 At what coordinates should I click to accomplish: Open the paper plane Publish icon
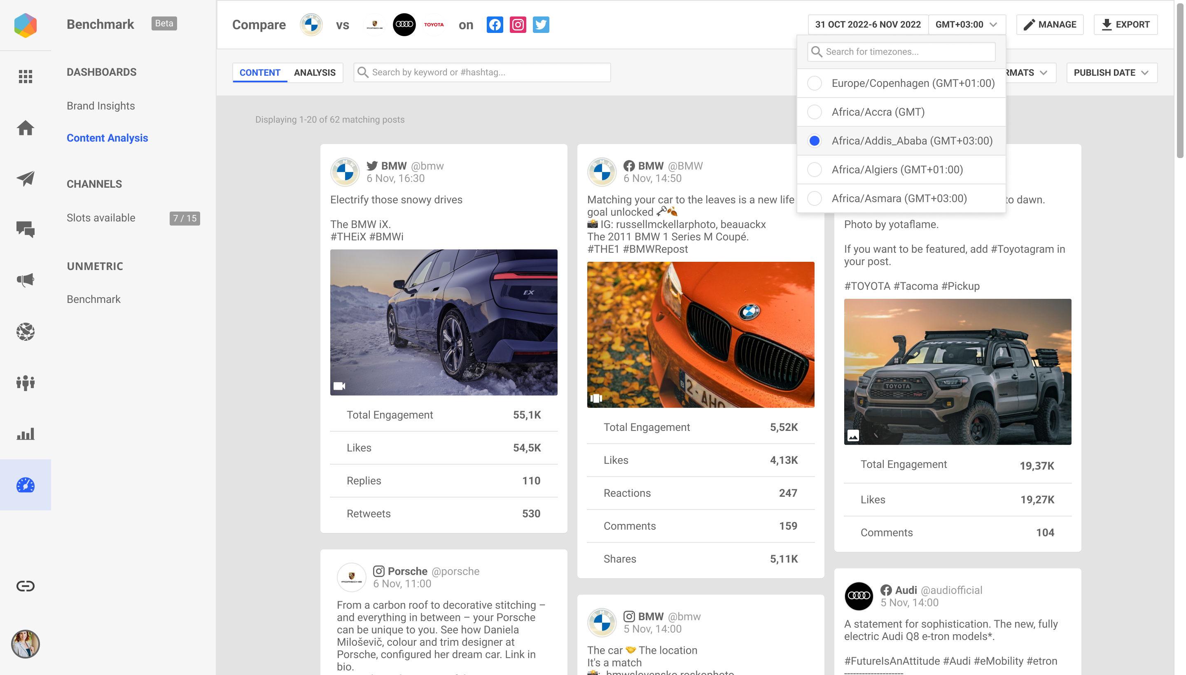coord(26,179)
